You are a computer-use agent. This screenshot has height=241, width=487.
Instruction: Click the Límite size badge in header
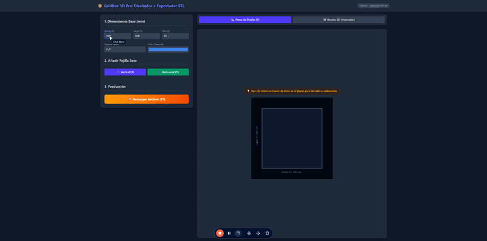coord(373,6)
